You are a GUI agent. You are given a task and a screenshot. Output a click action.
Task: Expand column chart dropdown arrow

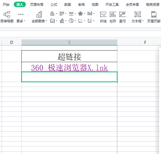(56, 14)
